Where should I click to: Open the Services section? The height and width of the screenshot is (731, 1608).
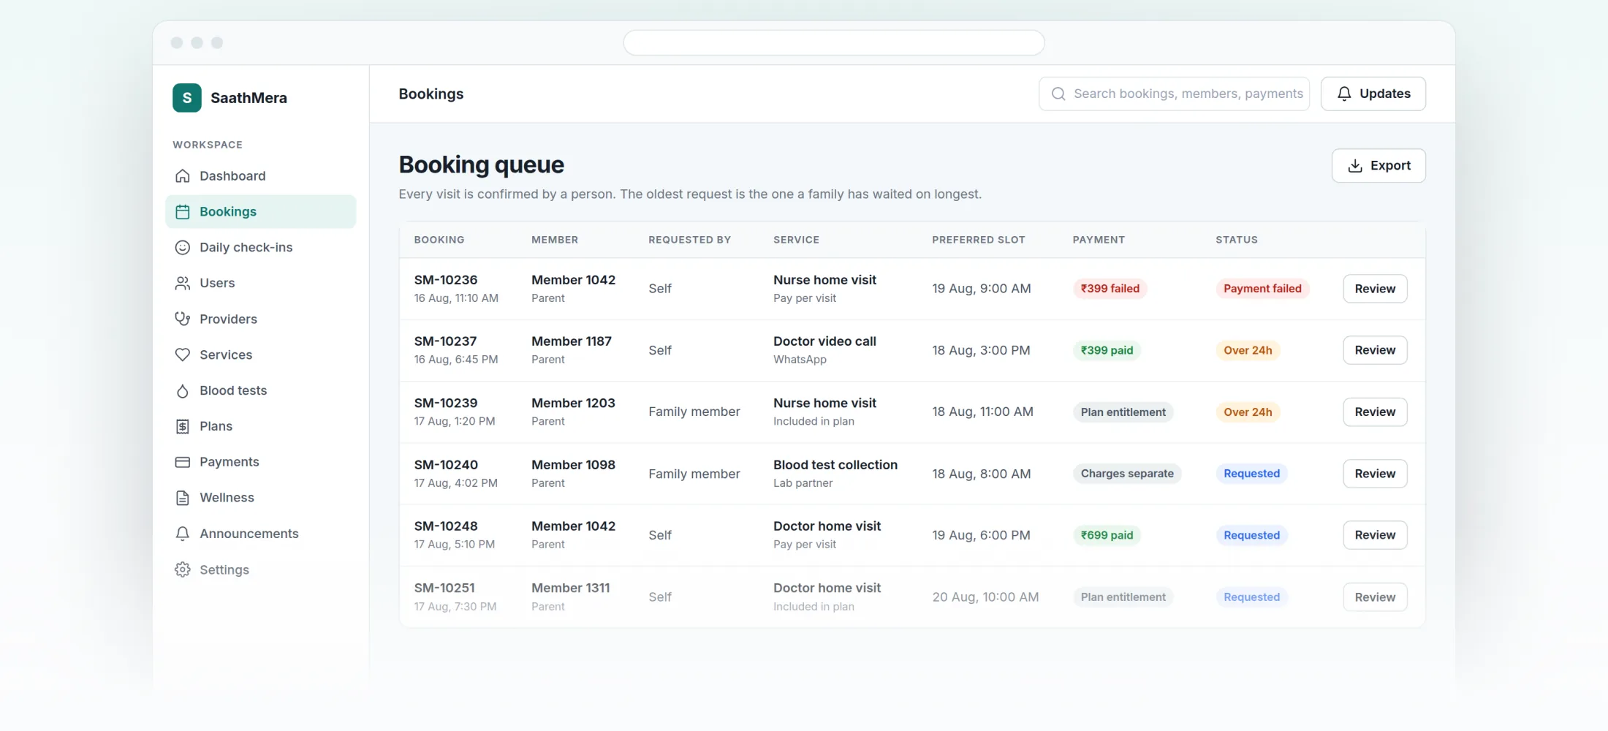(261, 355)
